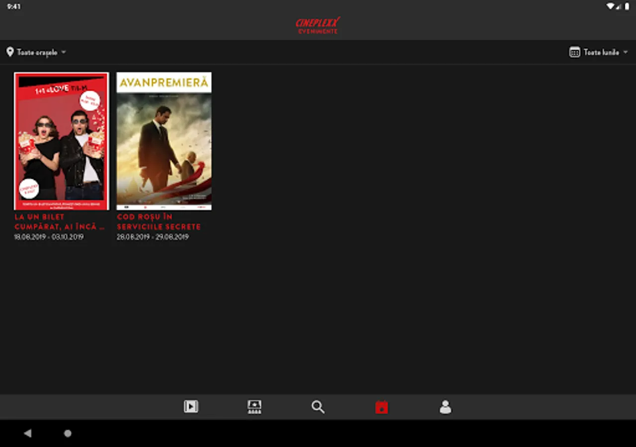Viewport: 636px width, 447px height.
Task: Open the Movies tab in bottom navigation
Action: tap(191, 407)
